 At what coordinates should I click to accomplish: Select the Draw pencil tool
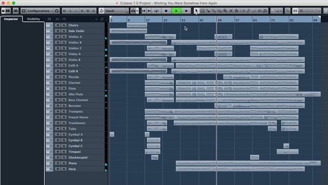[248, 11]
